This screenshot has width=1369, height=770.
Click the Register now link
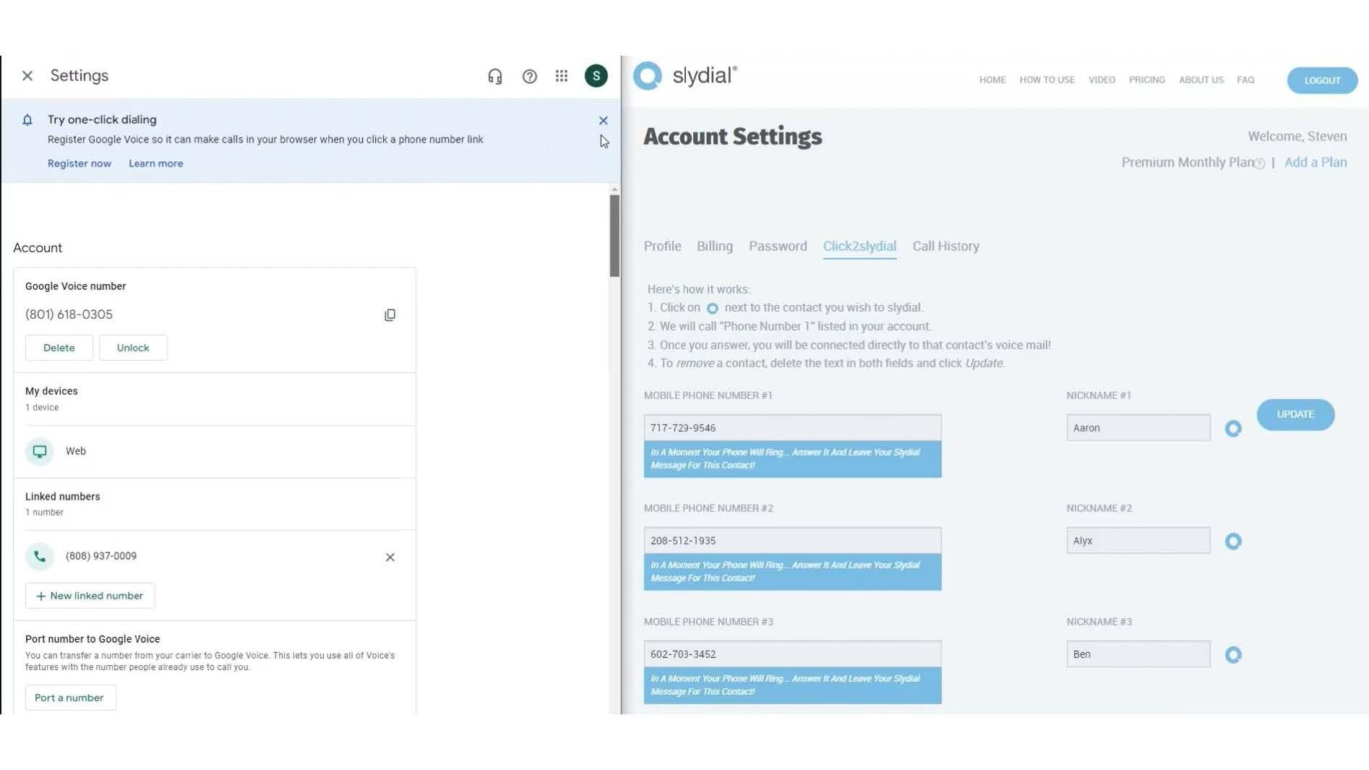click(80, 163)
